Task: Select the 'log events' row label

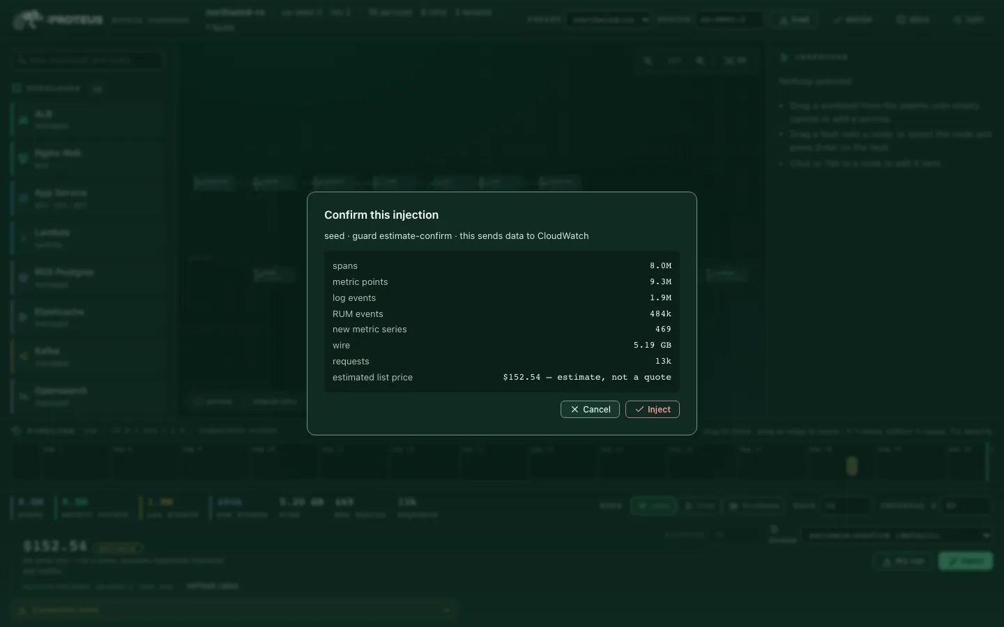Action: click(x=354, y=298)
